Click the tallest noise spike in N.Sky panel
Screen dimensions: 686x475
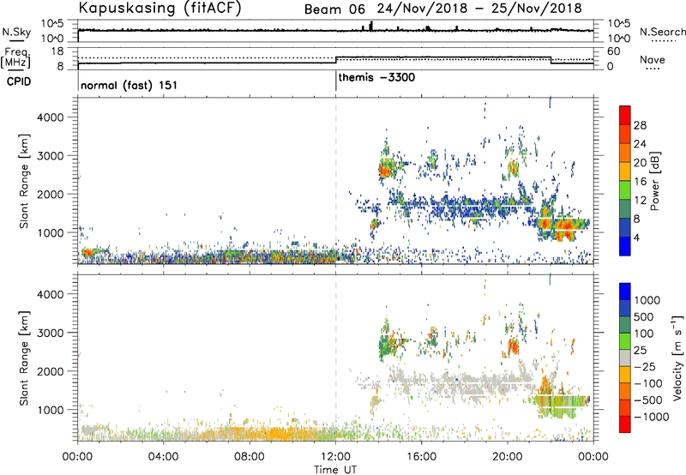point(371,26)
